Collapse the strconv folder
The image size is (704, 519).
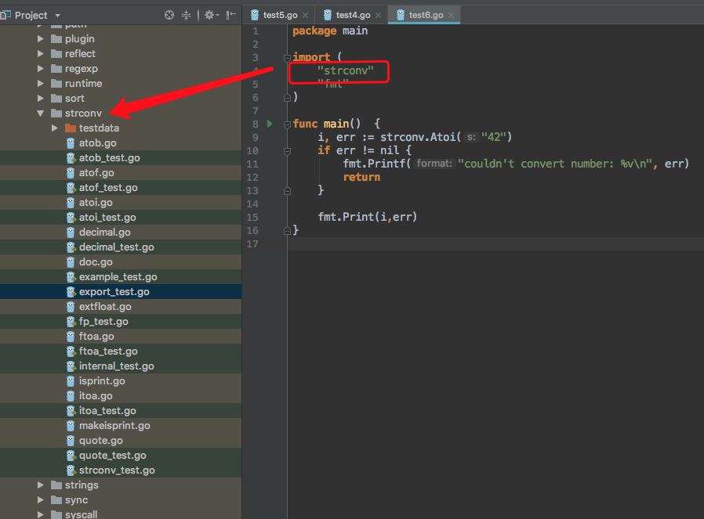pyautogui.click(x=41, y=113)
